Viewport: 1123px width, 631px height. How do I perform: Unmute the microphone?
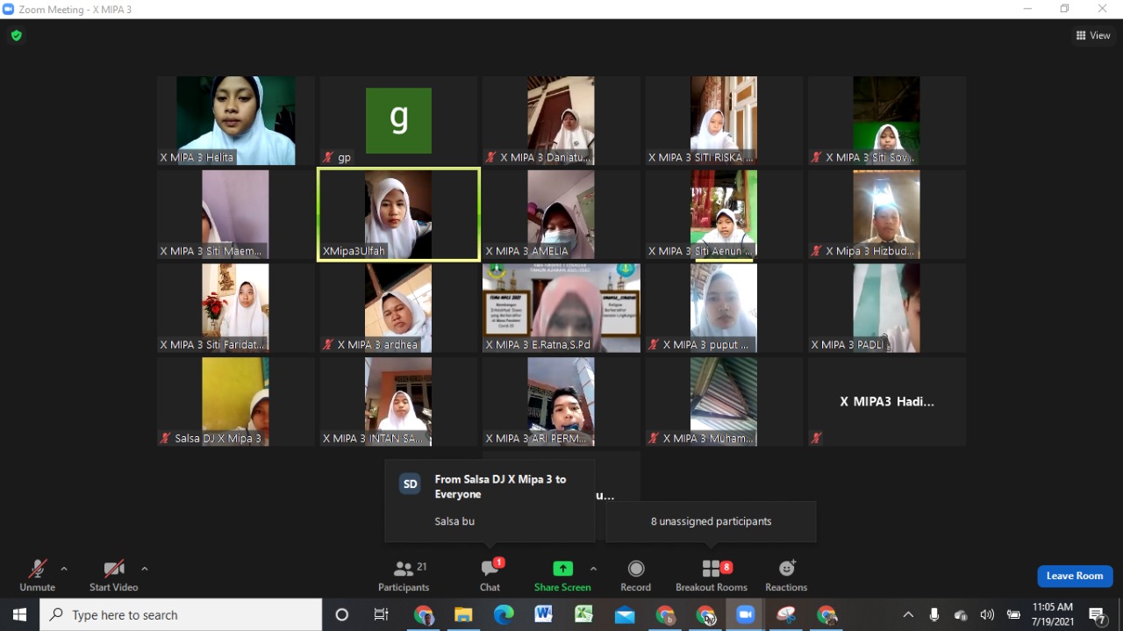coord(37,576)
